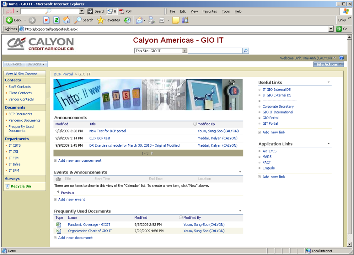Image resolution: width=354 pixels, height=255 pixels.
Task: Click the Recycle Bin icon
Action: [x=8, y=186]
